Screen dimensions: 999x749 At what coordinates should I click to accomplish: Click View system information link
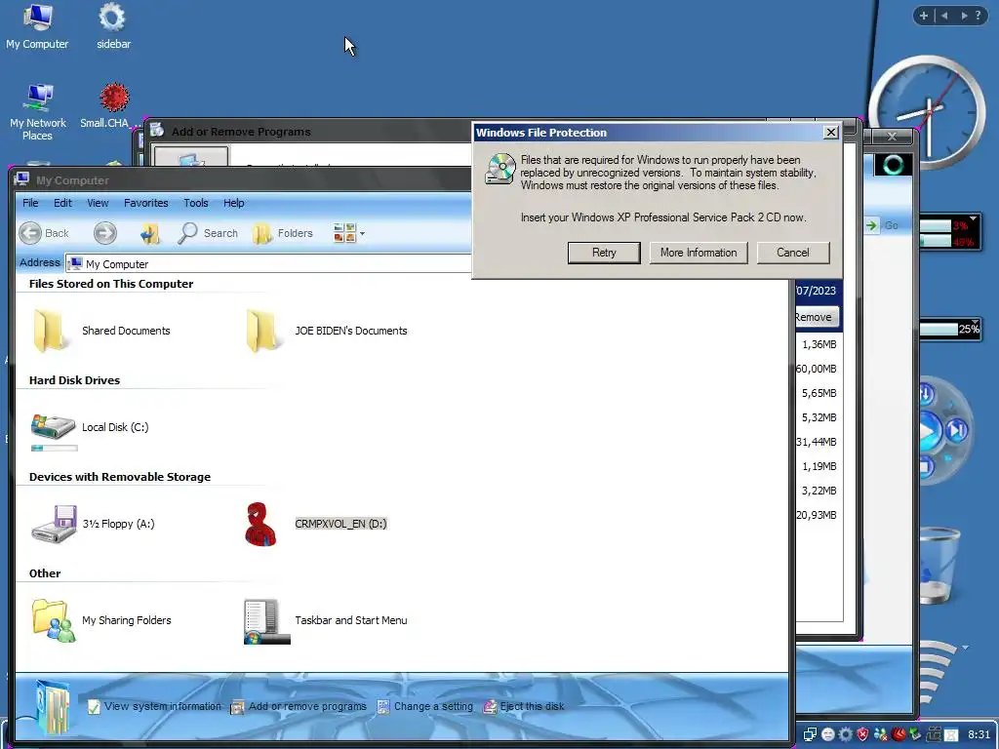tap(155, 706)
